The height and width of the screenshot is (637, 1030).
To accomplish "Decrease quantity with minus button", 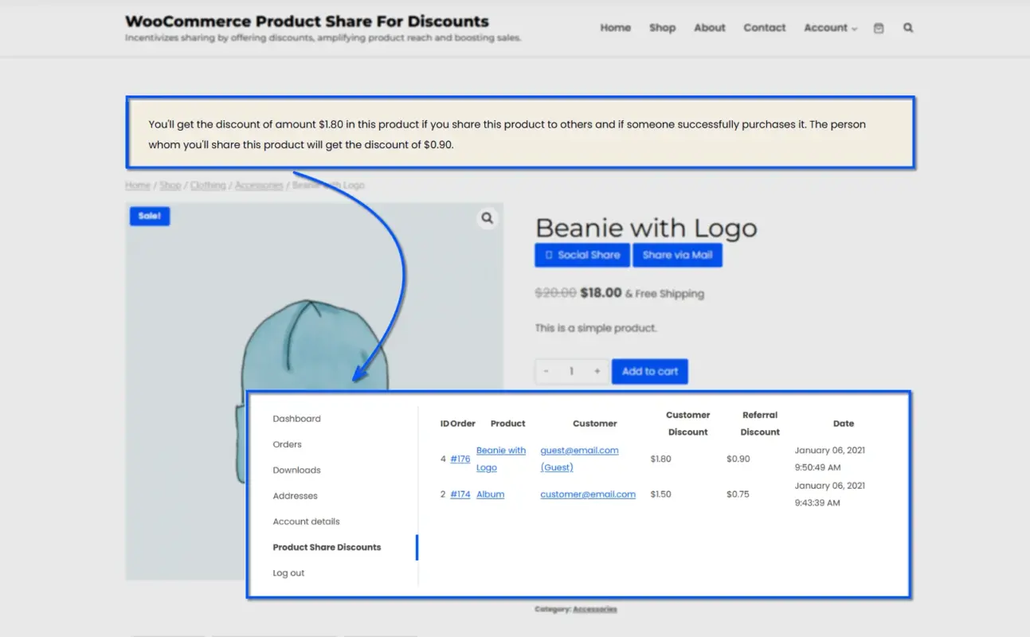I will 546,372.
